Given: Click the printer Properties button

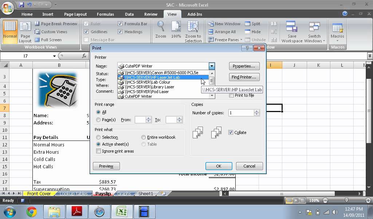Looking at the screenshot, I should coord(244,66).
